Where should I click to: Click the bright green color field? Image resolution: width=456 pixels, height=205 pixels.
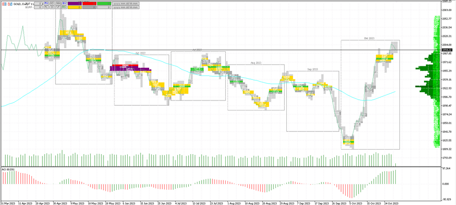[x=104, y=4]
